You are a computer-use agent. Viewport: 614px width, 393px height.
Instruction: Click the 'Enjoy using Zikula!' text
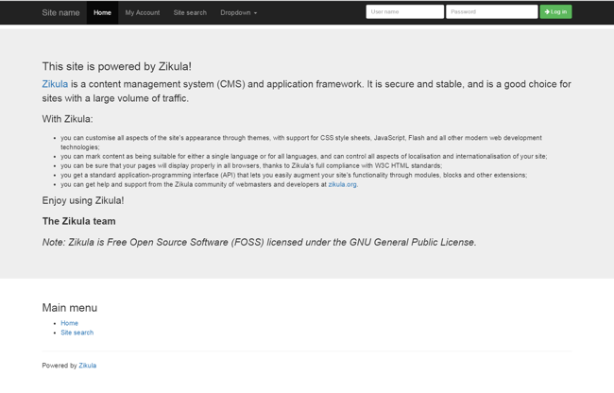pos(83,200)
